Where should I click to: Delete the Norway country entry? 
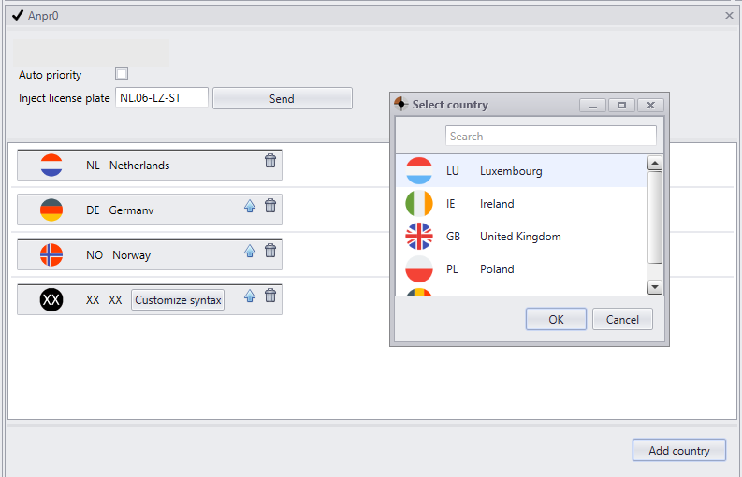coord(270,251)
